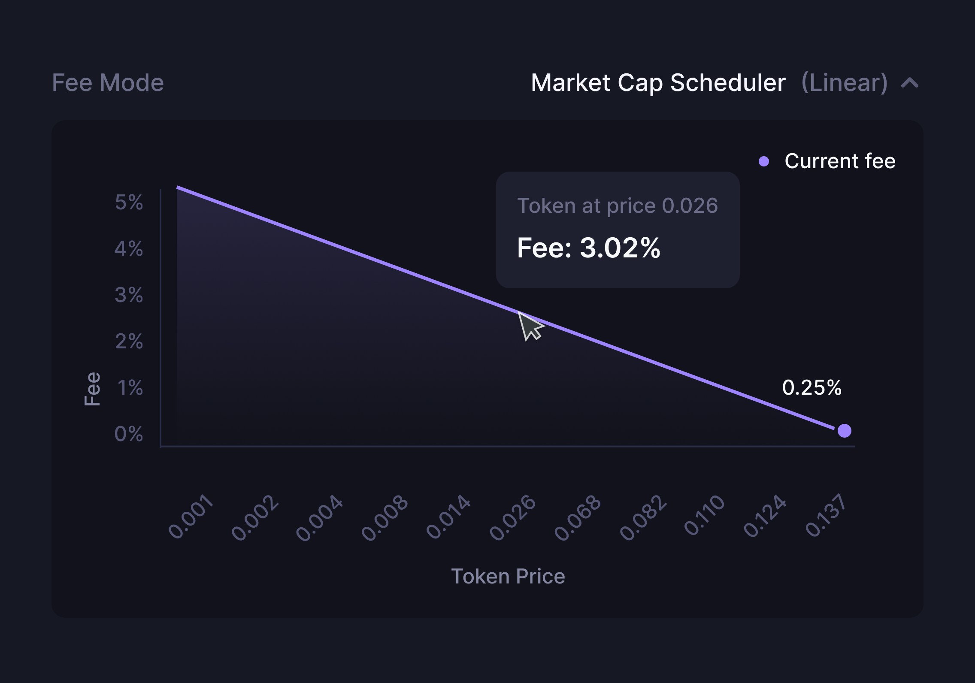Click the tooltip showing Fee: 3.02%
Image resolution: width=975 pixels, height=683 pixels.
[x=589, y=248]
